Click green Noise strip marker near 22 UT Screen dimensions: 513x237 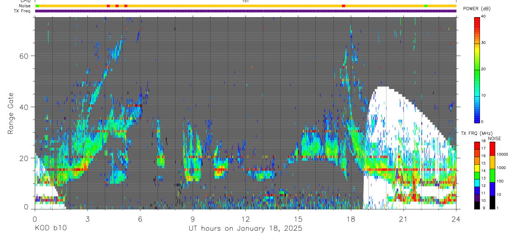pos(426,6)
